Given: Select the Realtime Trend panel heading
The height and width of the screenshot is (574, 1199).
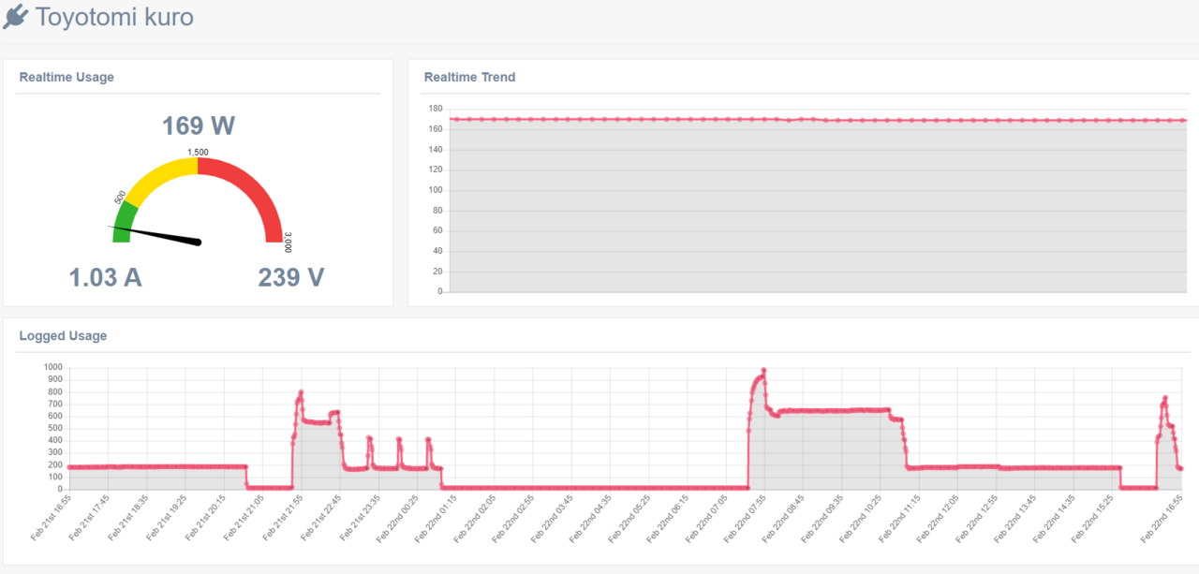Looking at the screenshot, I should coord(469,77).
